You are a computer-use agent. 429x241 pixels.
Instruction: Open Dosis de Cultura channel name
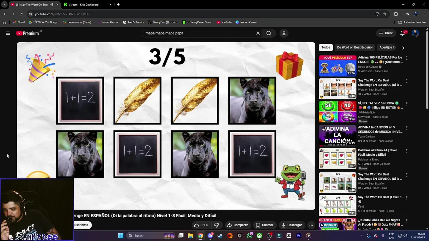click(x=368, y=67)
